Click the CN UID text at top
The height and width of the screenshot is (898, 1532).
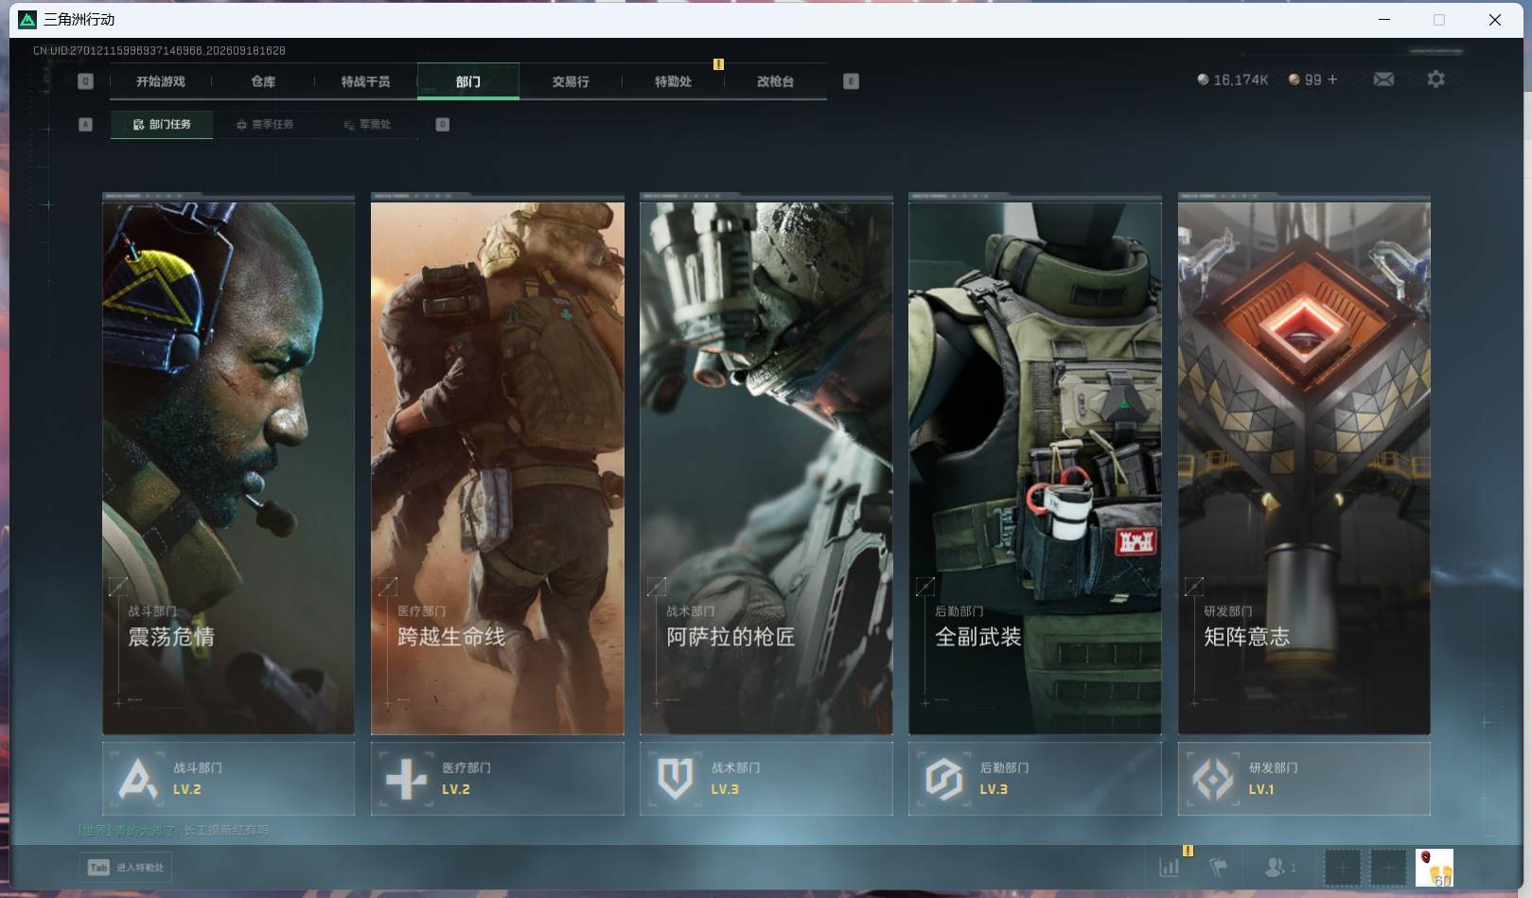(x=159, y=50)
